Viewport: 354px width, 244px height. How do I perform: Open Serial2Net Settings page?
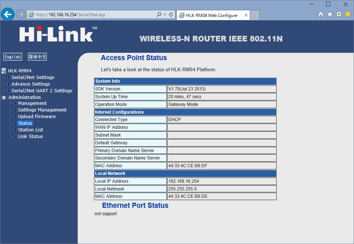click(33, 78)
